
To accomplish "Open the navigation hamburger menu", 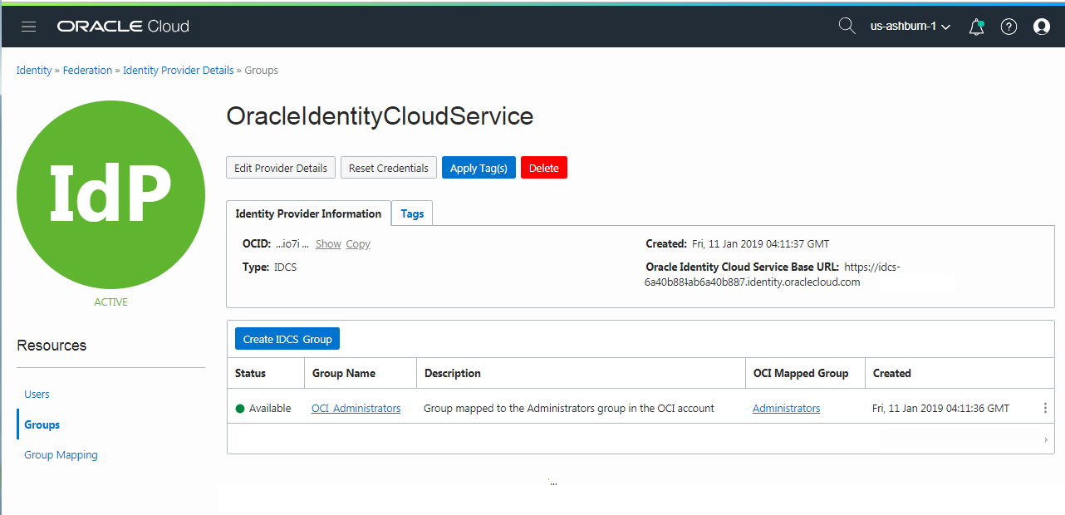I will (28, 26).
